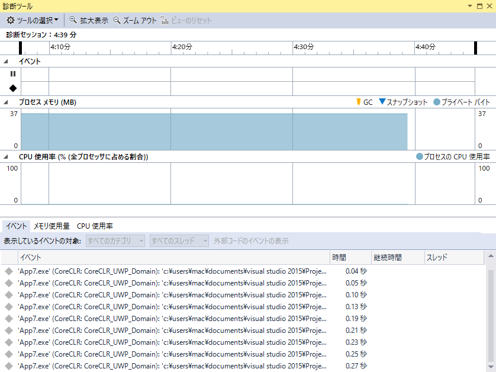This screenshot has width=496, height=372.
Task: Click the diamond icon of the 0.10 秒 event
Action: click(x=9, y=295)
